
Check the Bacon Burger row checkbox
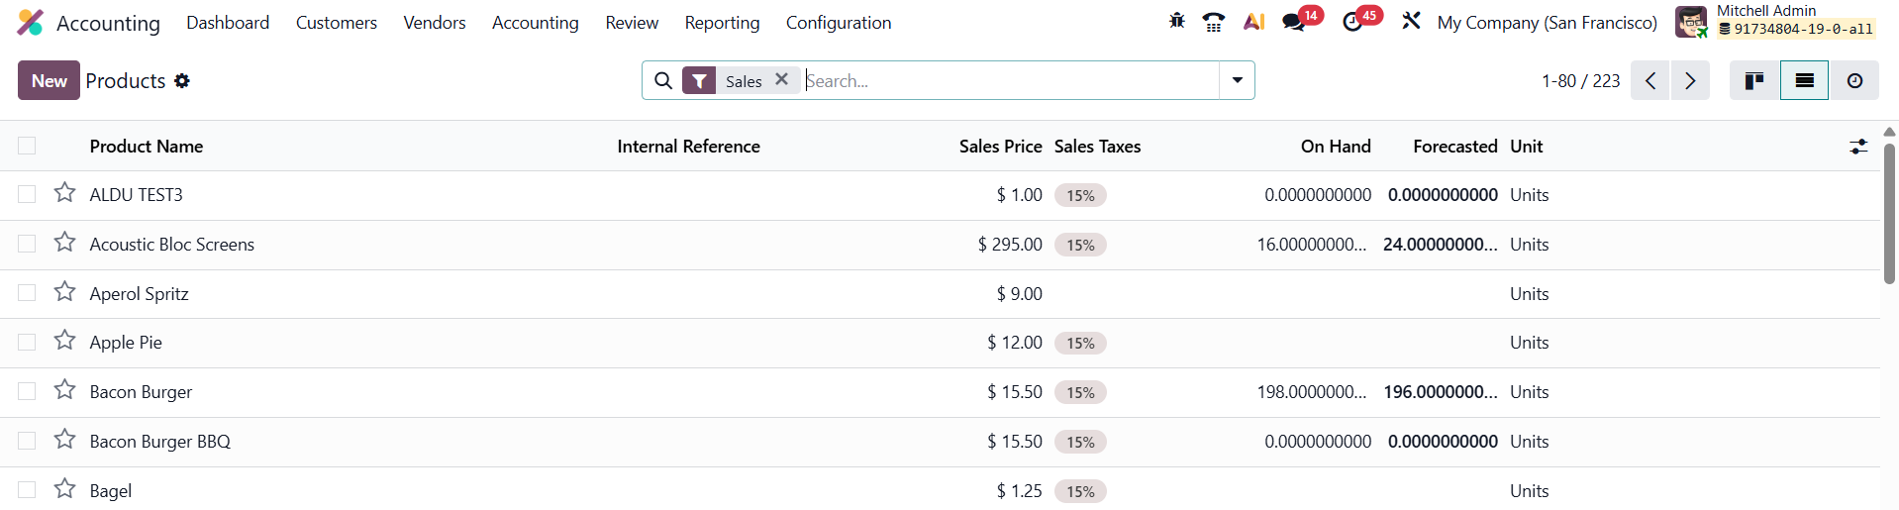(x=27, y=392)
